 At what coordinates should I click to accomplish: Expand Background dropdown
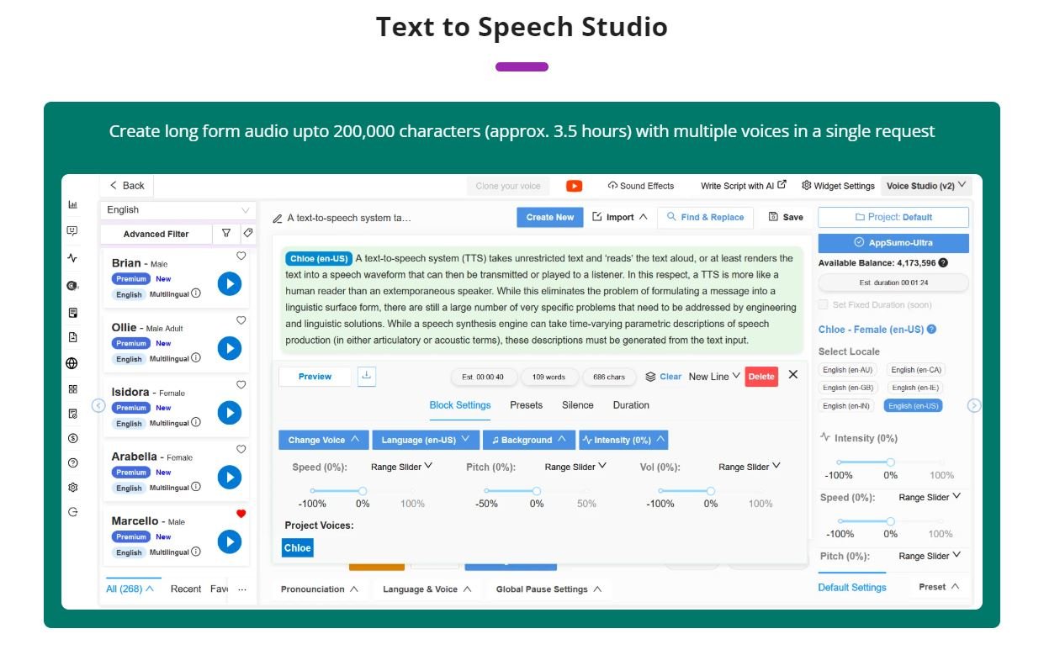pos(529,440)
